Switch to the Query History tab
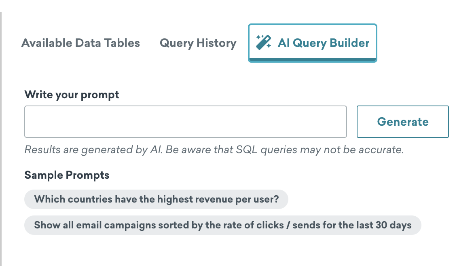This screenshot has height=266, width=474. [x=198, y=43]
